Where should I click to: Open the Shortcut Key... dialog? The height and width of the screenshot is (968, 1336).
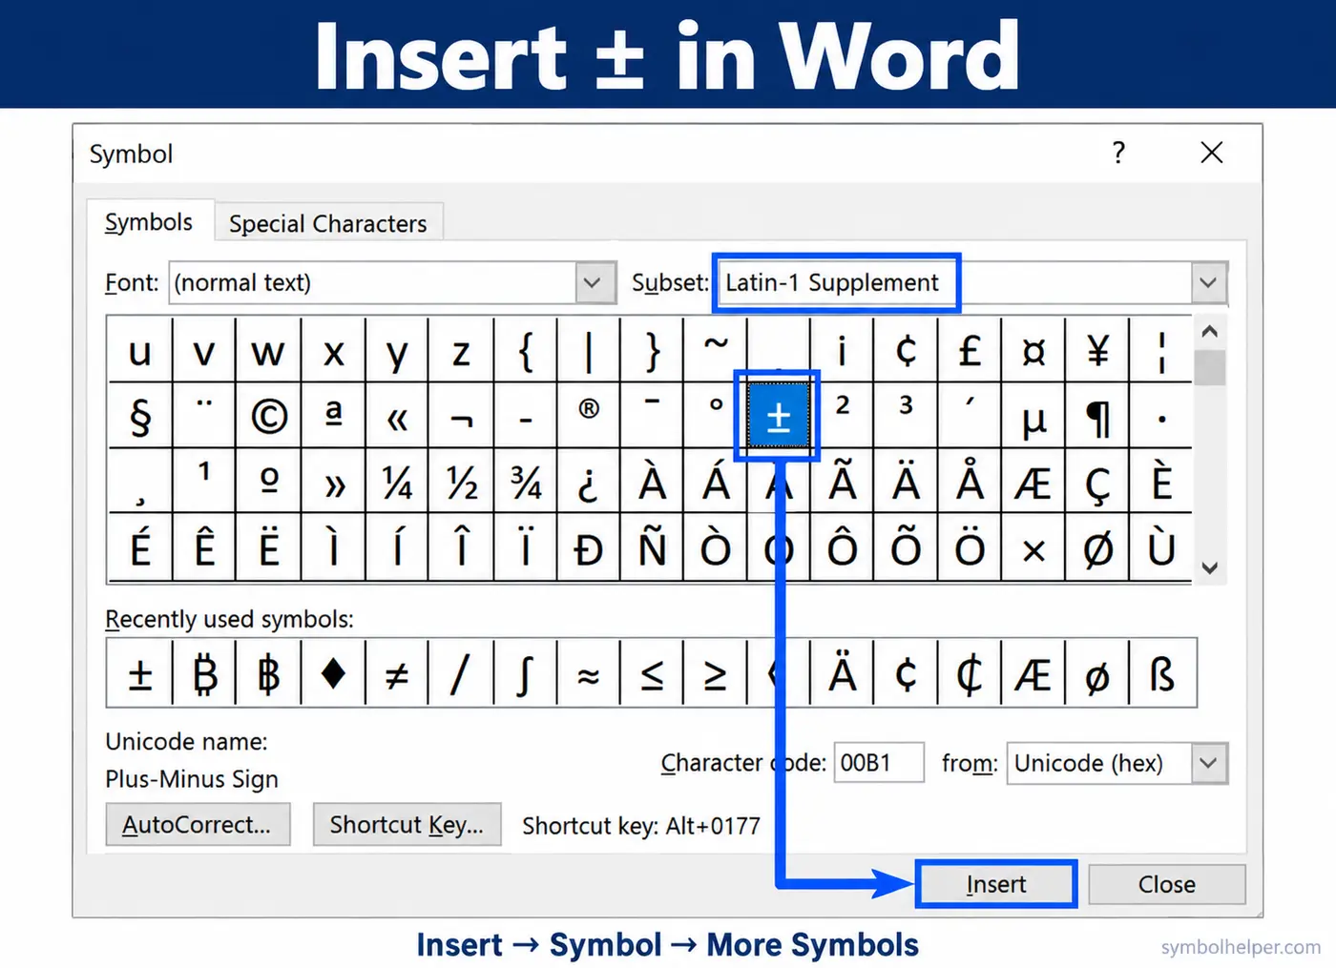(407, 824)
